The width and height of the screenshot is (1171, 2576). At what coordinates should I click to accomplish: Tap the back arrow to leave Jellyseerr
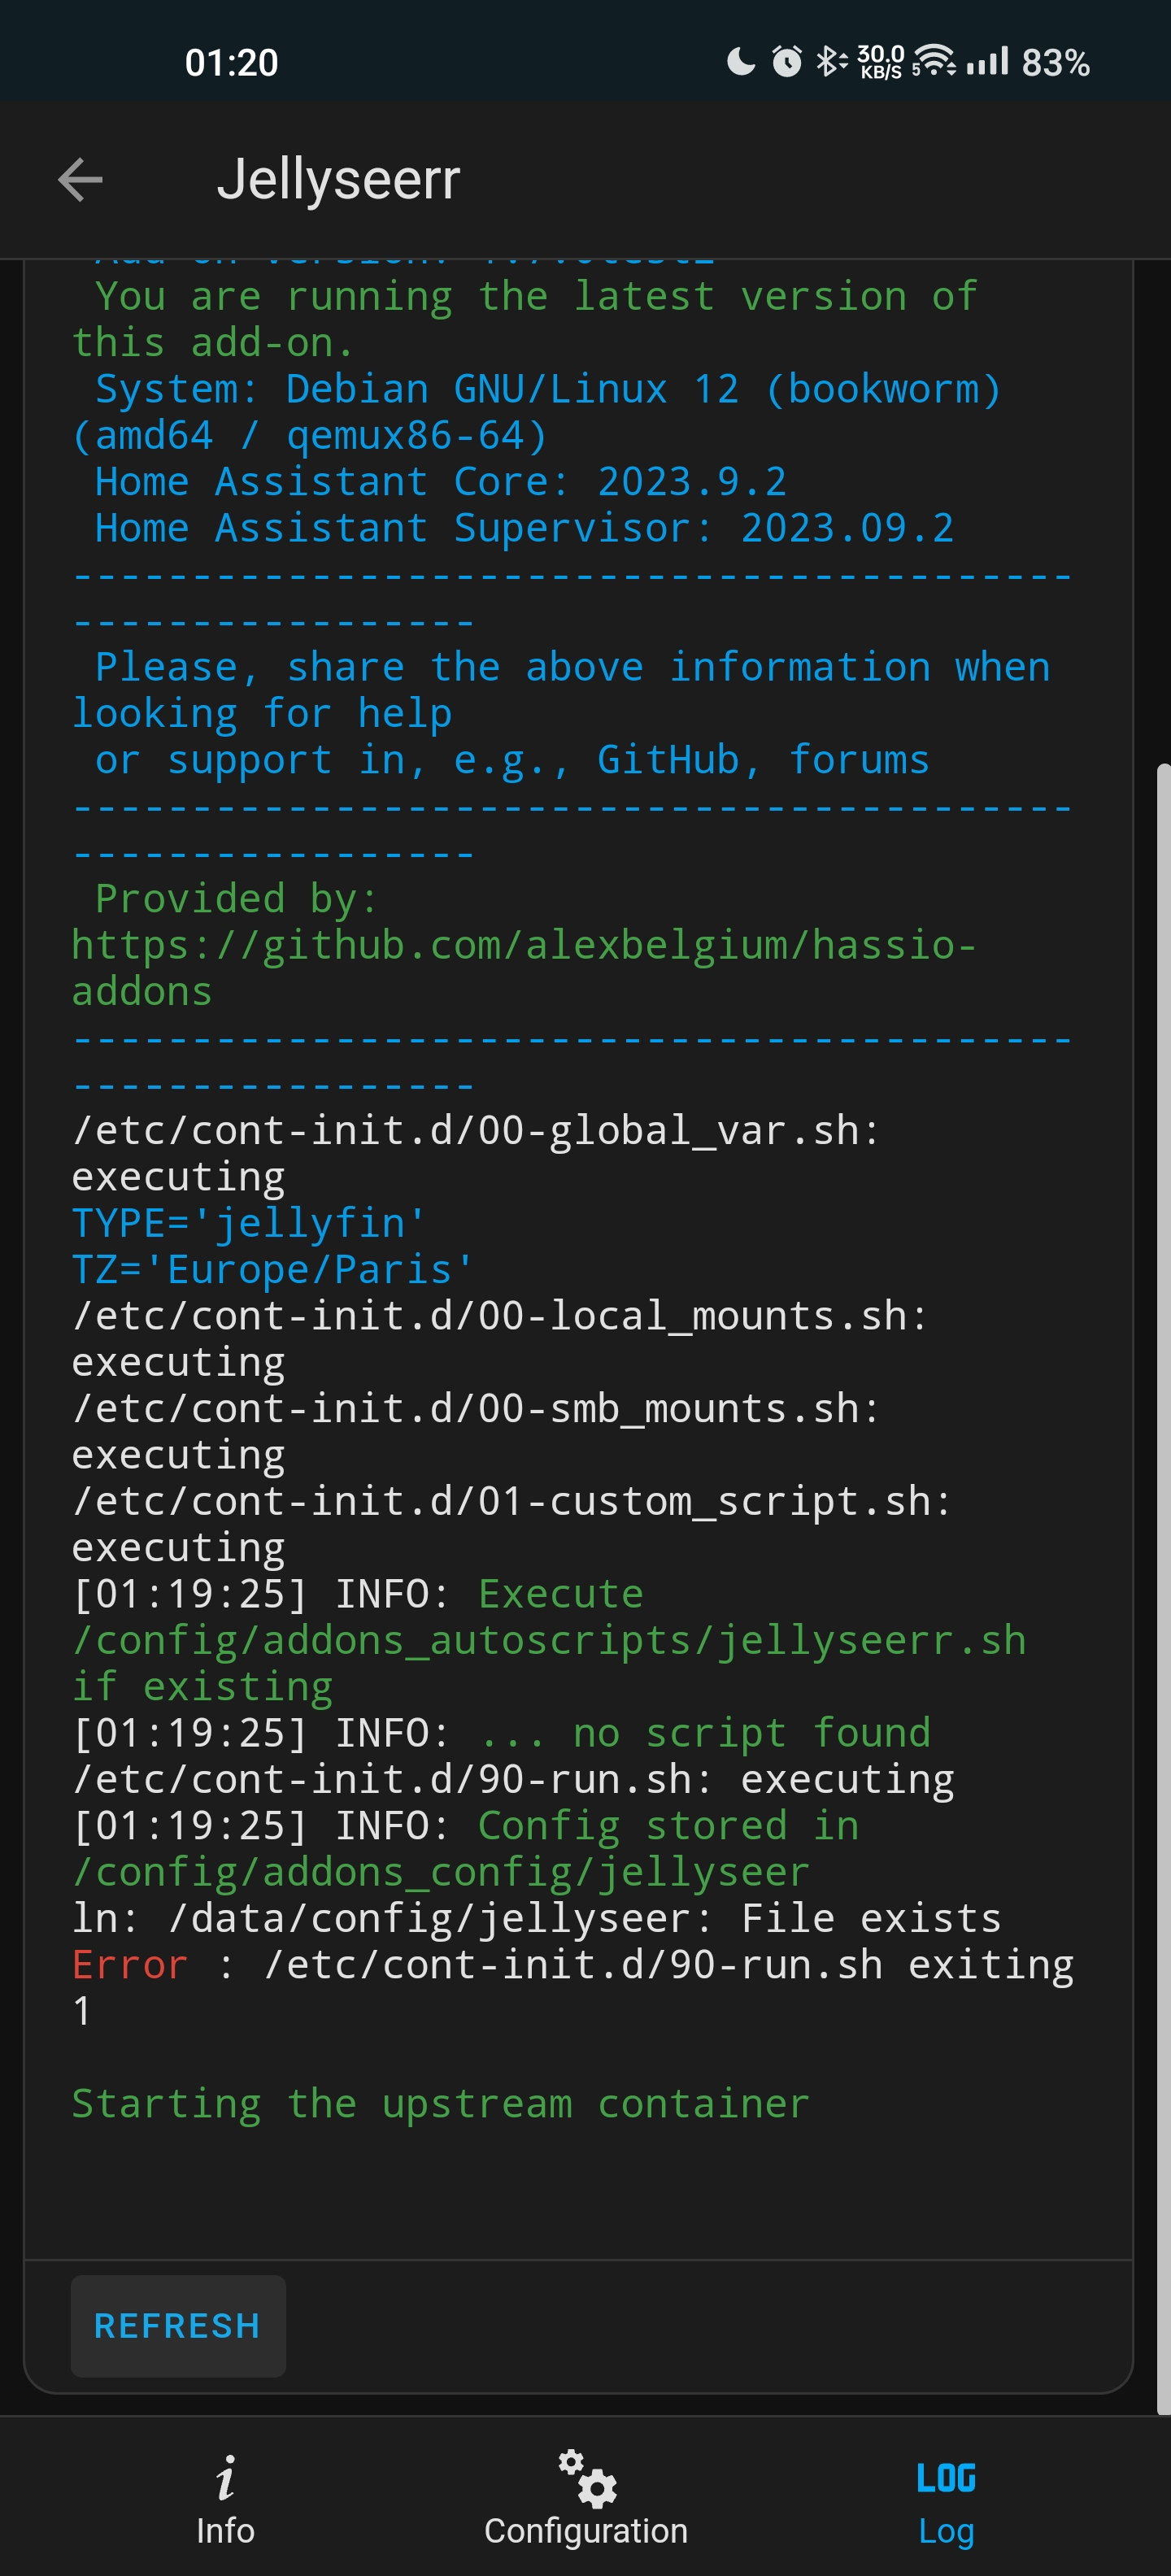tap(78, 180)
